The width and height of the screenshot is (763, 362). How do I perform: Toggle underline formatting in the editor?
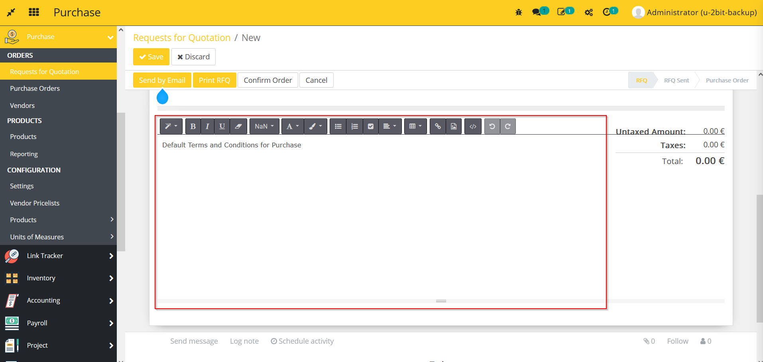(x=222, y=126)
